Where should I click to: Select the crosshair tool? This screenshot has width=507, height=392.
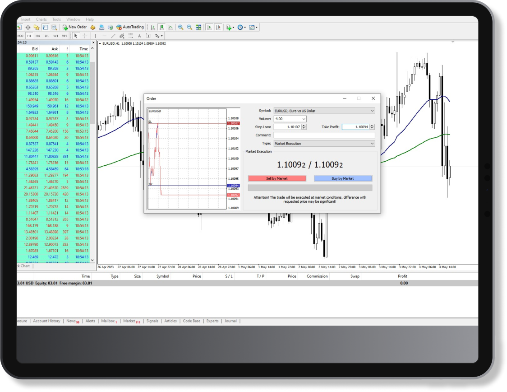pyautogui.click(x=84, y=36)
